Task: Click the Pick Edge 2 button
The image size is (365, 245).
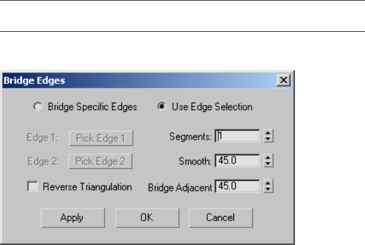Action: (x=101, y=161)
